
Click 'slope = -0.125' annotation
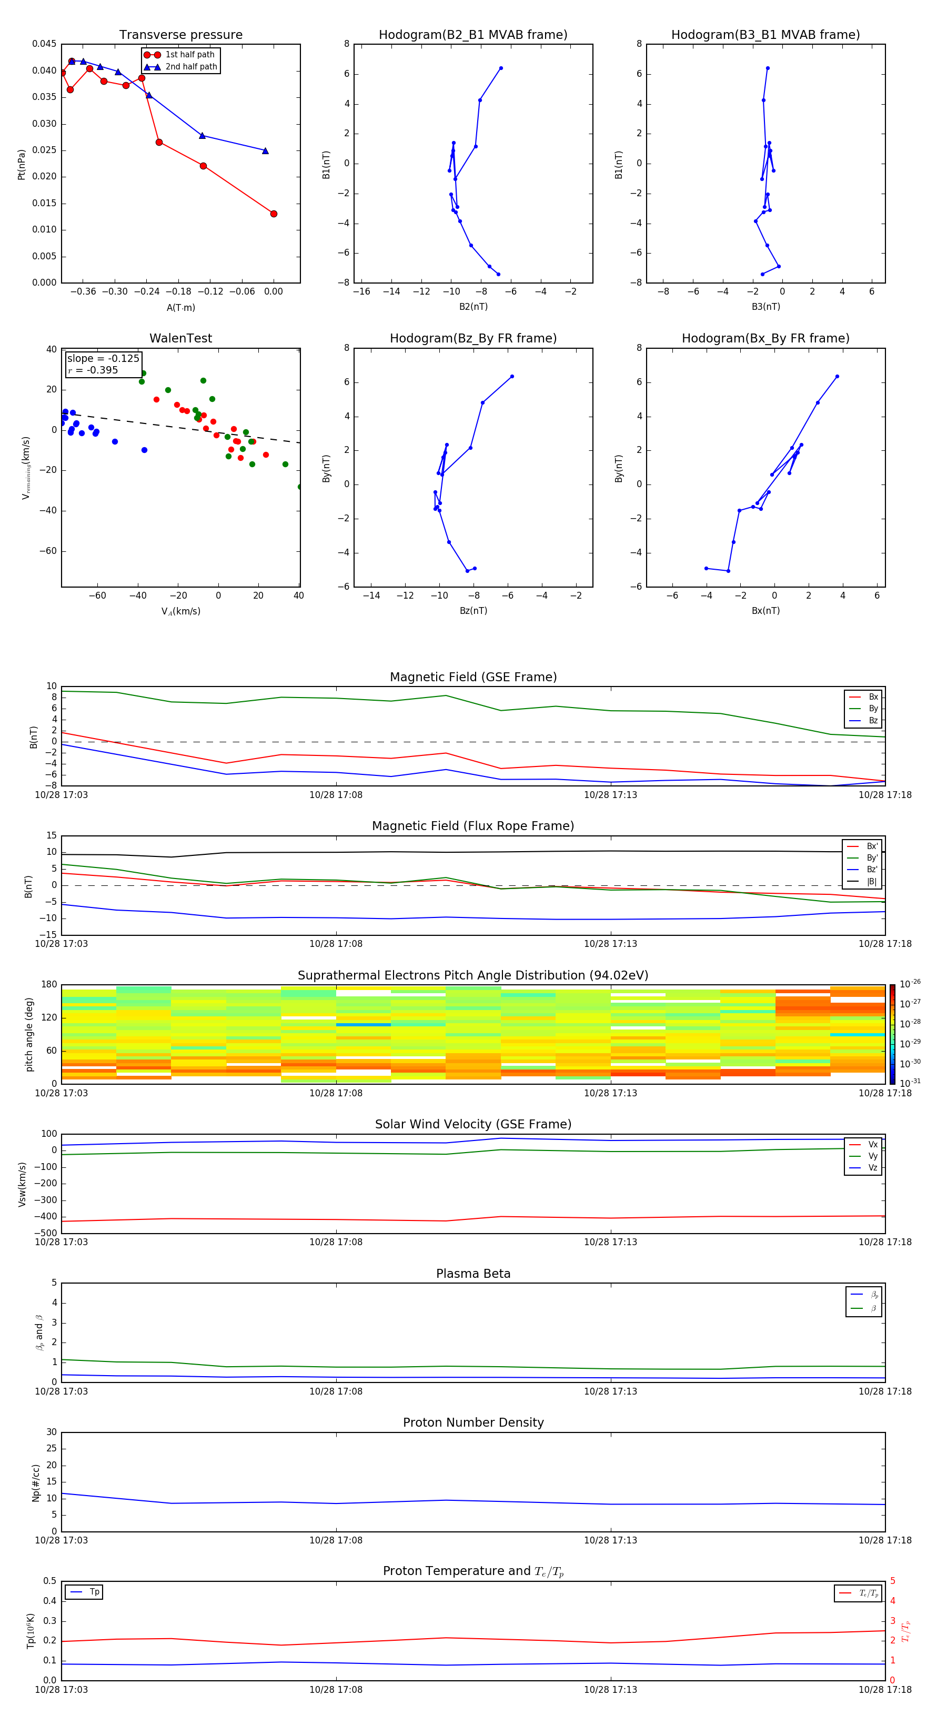103,359
